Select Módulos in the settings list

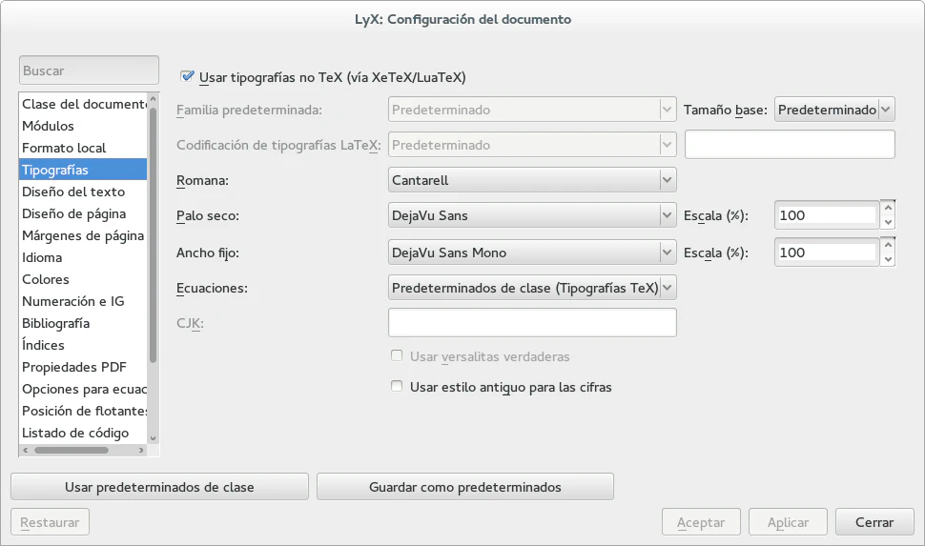coord(49,126)
